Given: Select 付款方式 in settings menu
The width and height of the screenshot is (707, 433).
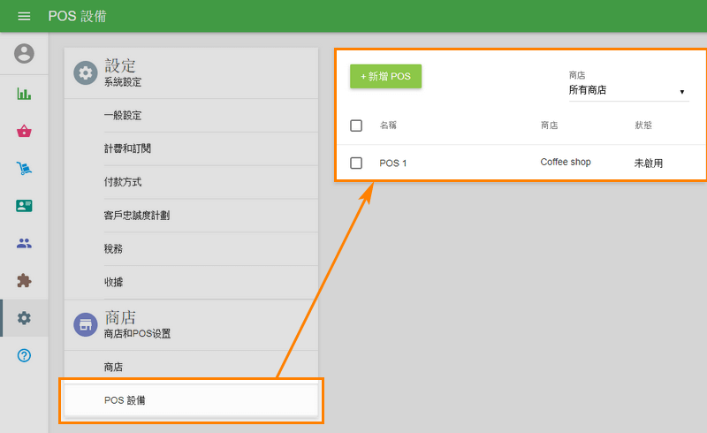Looking at the screenshot, I should coord(123,182).
